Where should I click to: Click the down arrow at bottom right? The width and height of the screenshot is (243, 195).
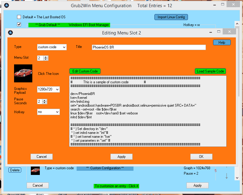tap(227, 176)
